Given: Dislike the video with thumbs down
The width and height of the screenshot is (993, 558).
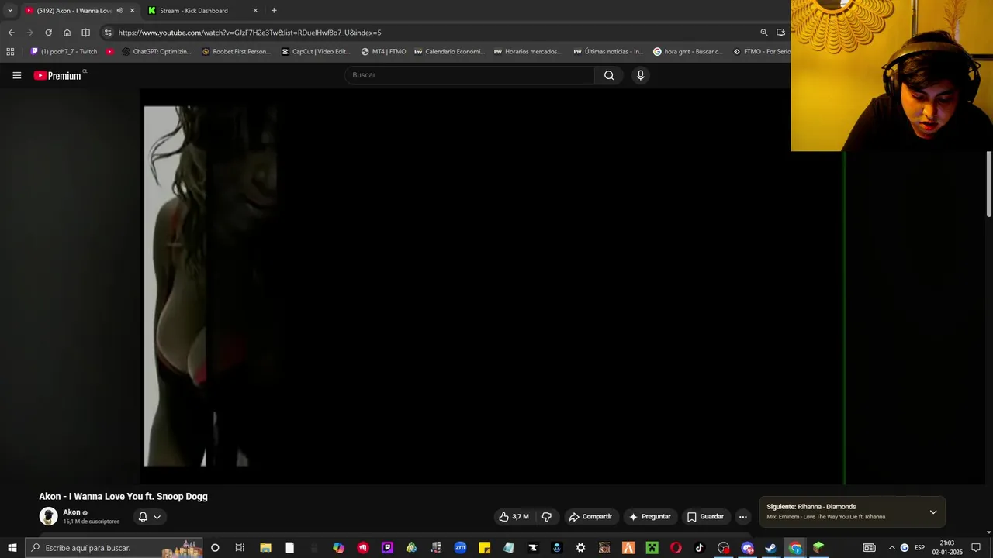Looking at the screenshot, I should click(547, 517).
